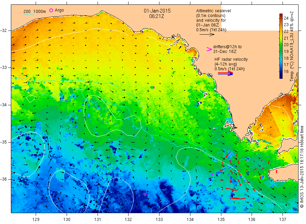Click the "18" color bar tick label
This screenshot has height=224, width=306.
pos(286,58)
